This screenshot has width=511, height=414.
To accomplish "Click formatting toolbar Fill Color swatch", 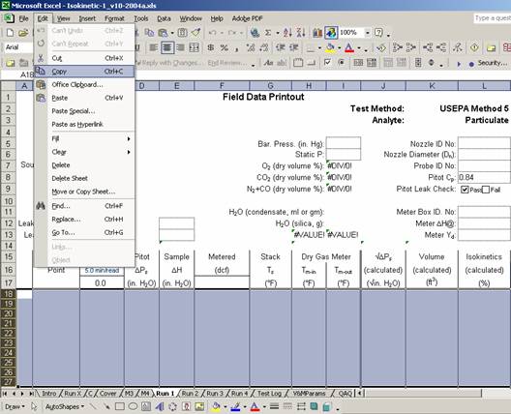I will point(330,48).
